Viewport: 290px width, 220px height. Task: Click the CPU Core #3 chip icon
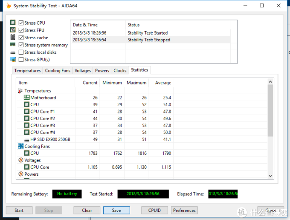26,125
